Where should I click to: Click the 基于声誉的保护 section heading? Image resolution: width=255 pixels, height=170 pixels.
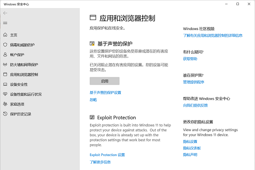click(115, 44)
